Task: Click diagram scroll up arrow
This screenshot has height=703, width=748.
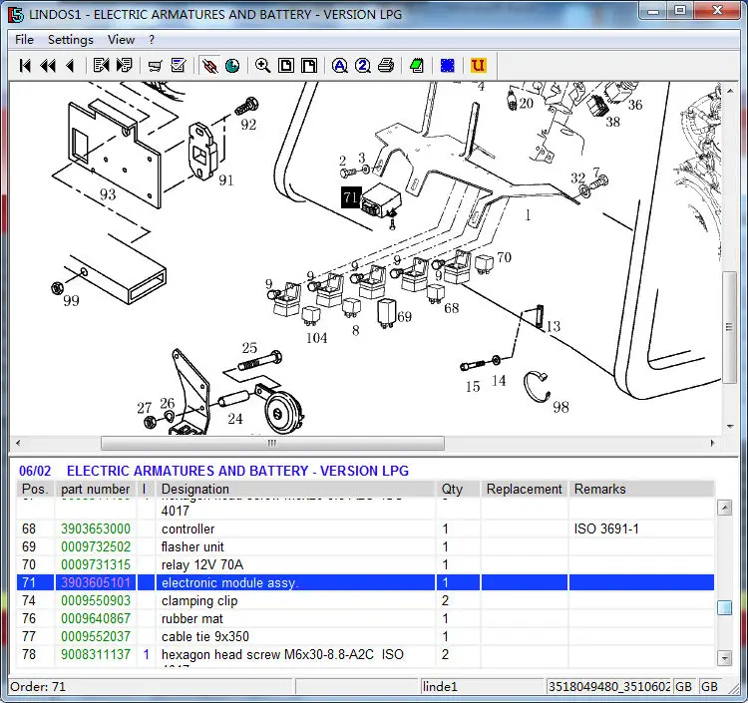Action: point(730,91)
